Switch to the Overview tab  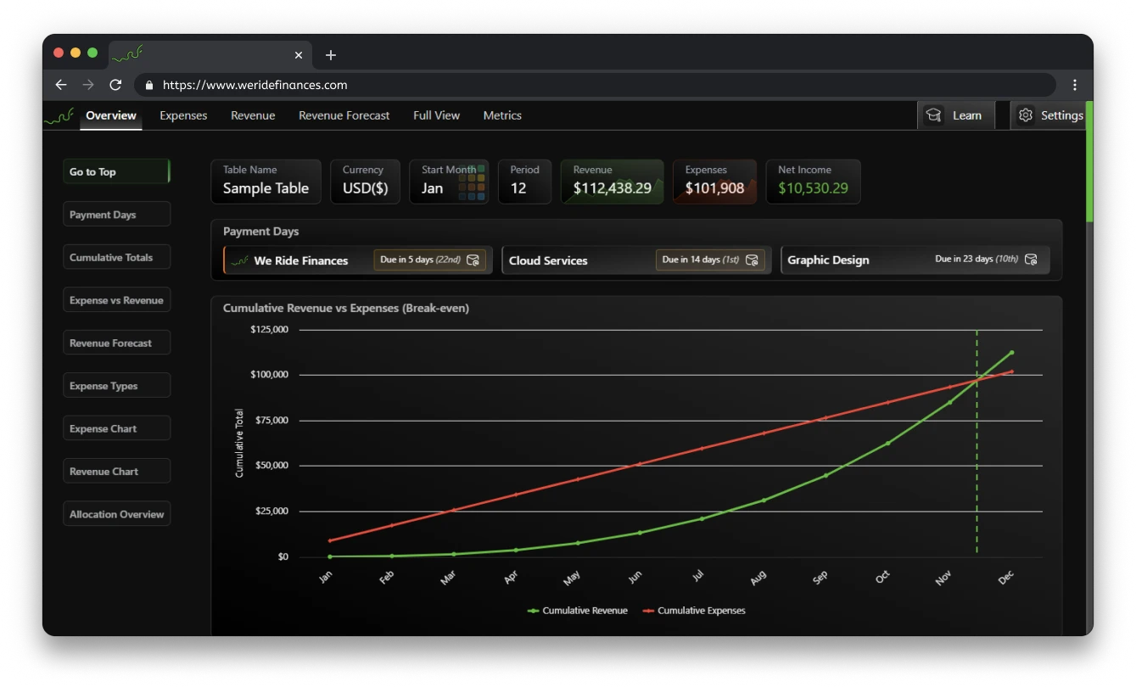point(111,115)
